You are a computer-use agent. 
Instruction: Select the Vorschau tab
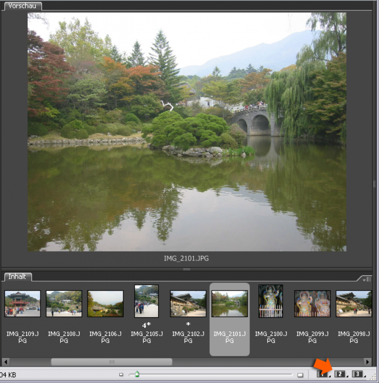click(21, 6)
